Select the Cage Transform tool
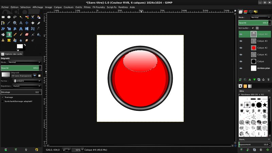This screenshot has width=272, height=153. tap(33, 29)
